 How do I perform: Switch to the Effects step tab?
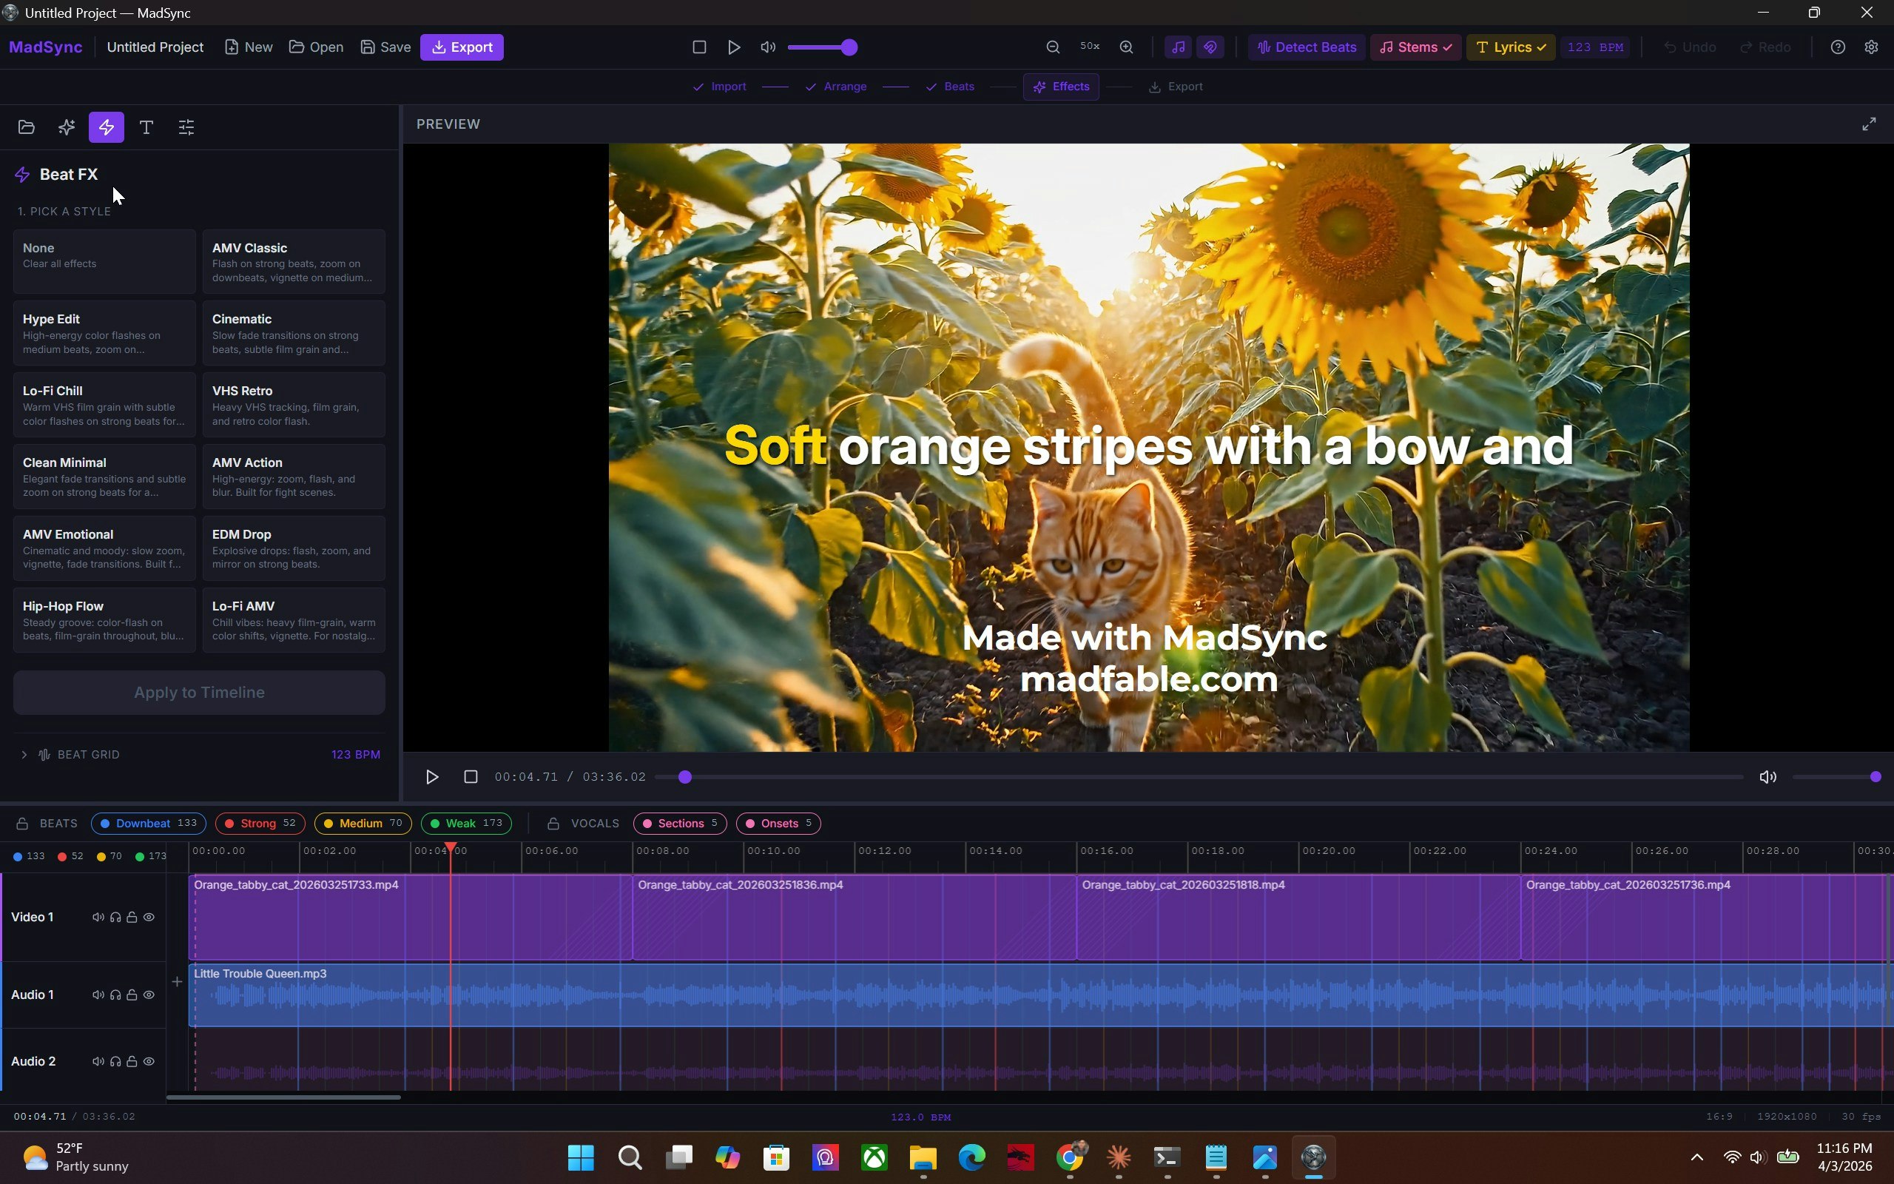click(1060, 86)
